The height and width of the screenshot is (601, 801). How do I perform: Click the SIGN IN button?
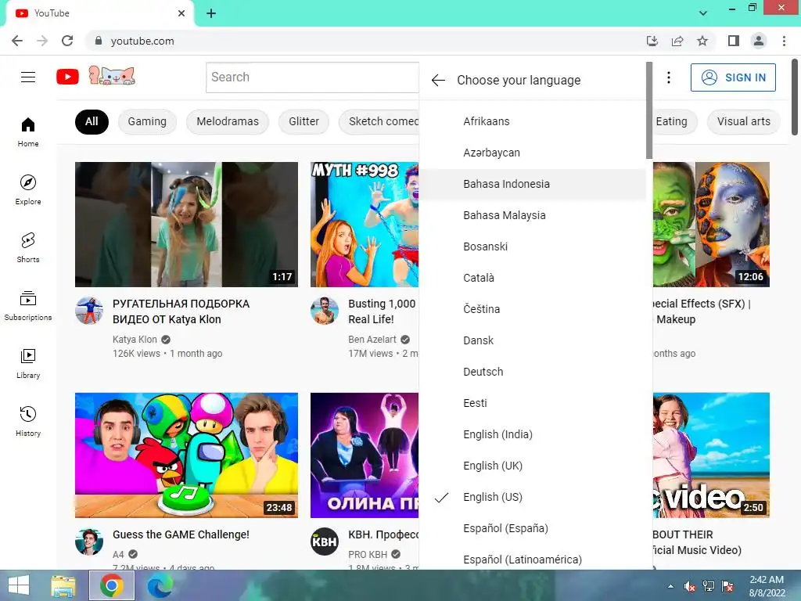(733, 77)
